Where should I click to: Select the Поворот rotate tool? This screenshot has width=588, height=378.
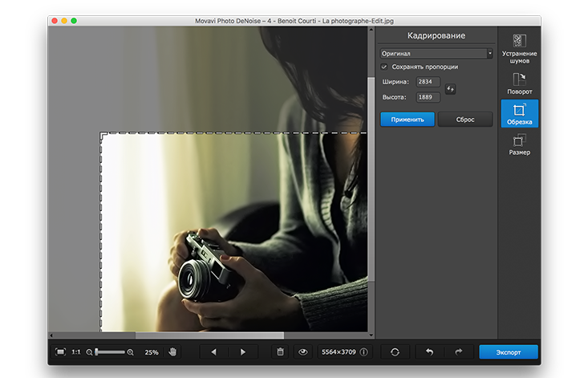[x=519, y=83]
